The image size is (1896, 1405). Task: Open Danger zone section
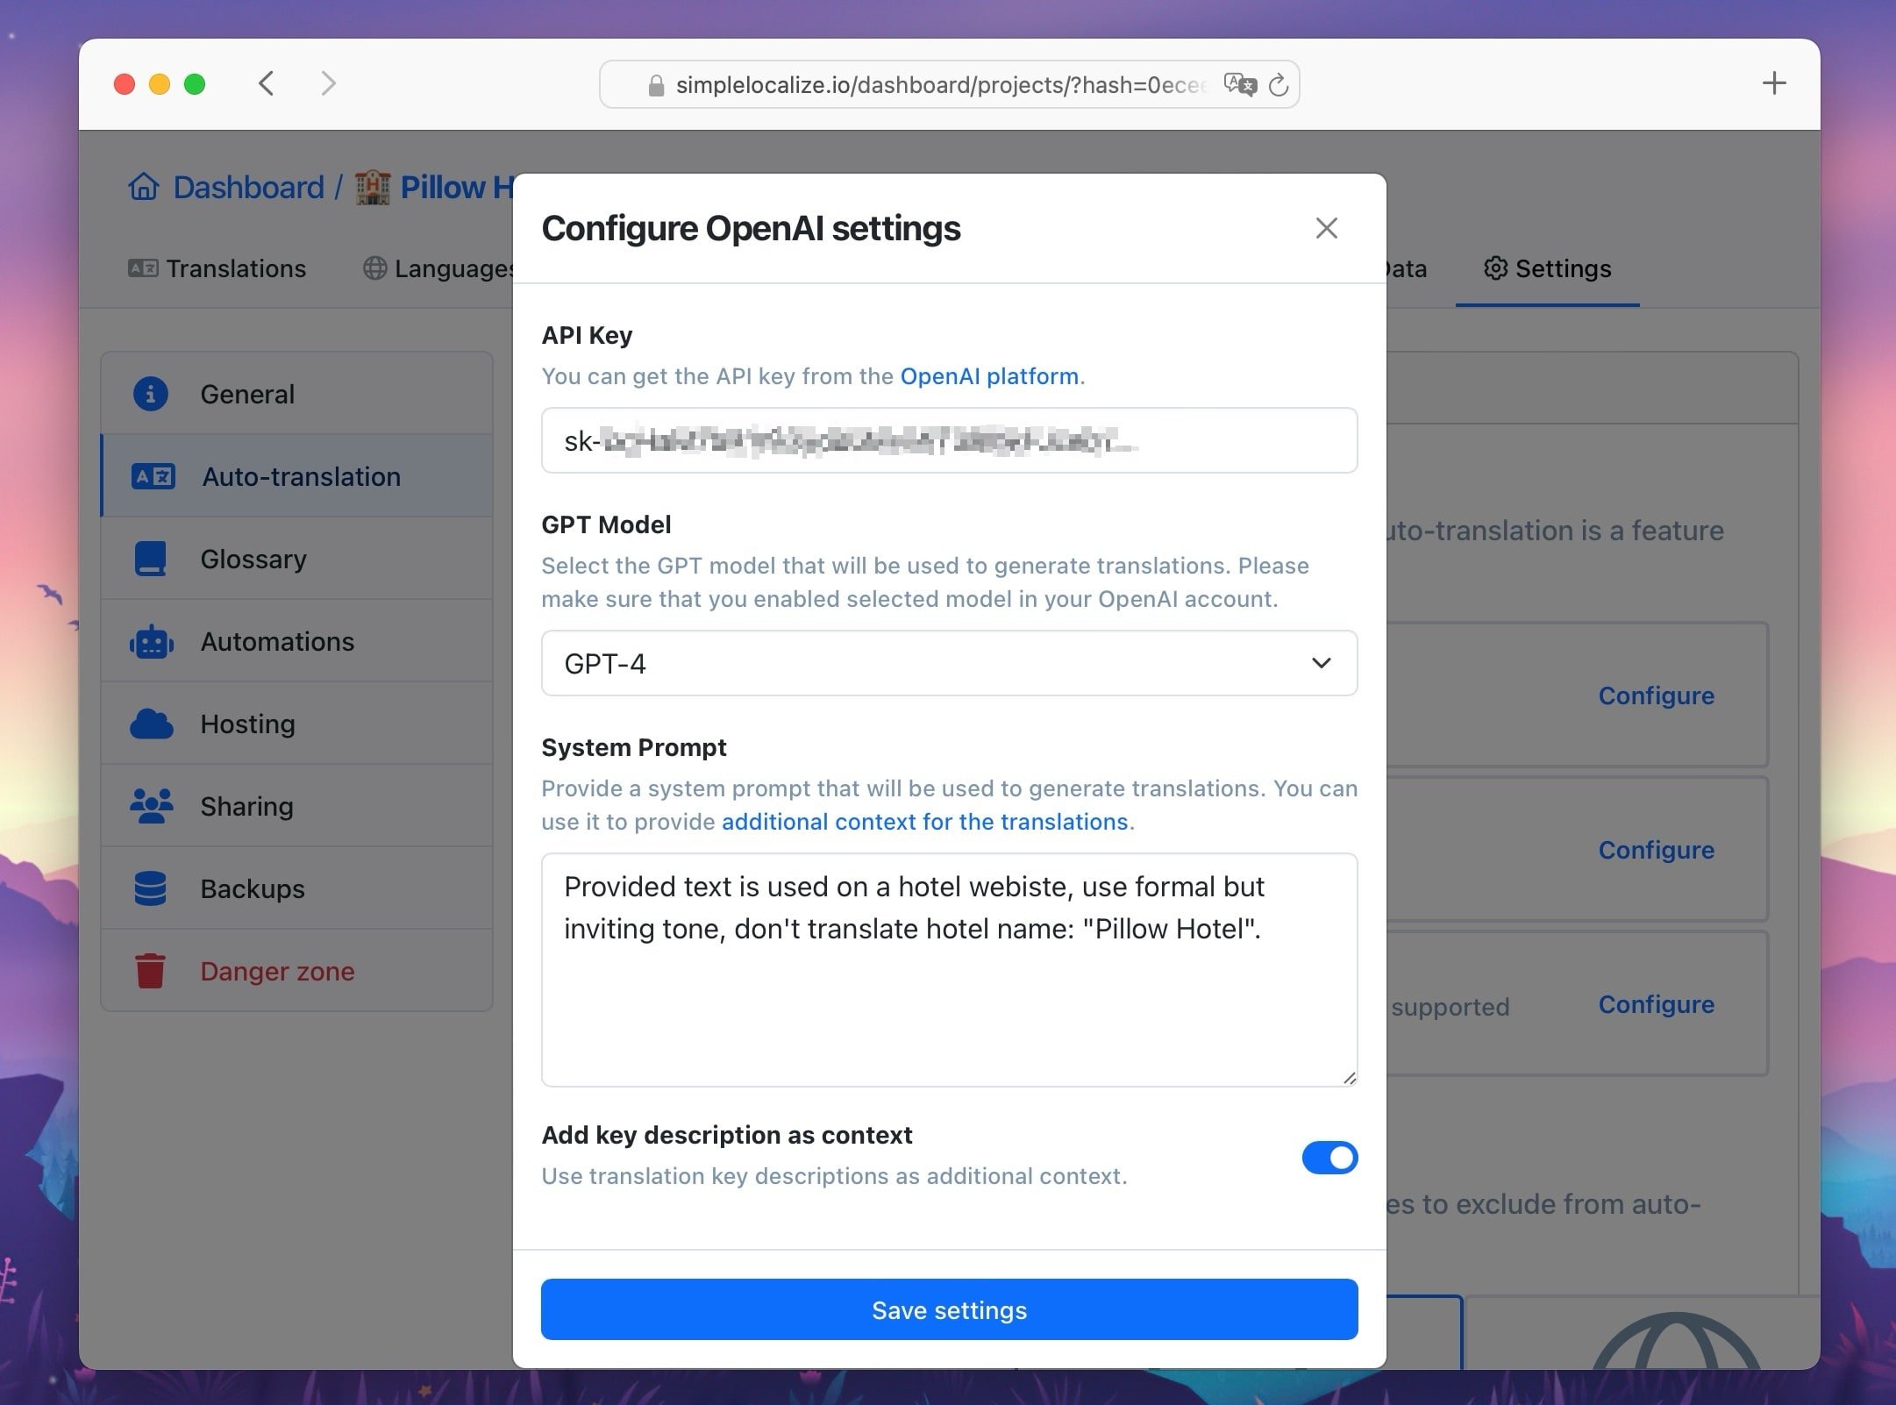[x=297, y=971]
